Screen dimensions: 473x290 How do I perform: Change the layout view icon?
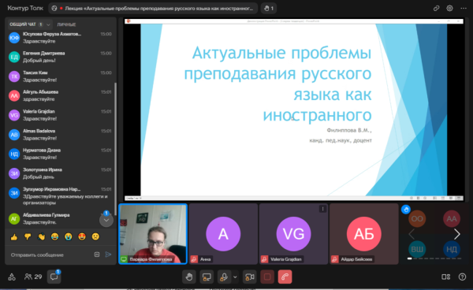click(446, 277)
